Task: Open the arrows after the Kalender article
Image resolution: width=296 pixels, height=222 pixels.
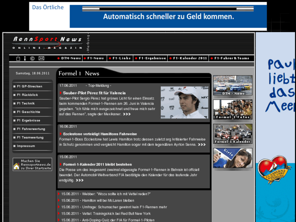Action: point(79,180)
